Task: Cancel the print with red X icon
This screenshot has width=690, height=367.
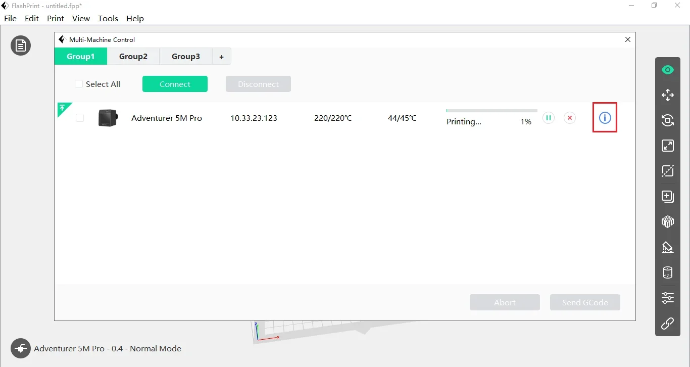Action: pos(570,118)
